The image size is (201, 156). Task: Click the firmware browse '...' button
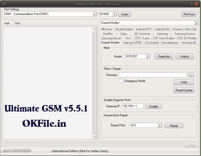click(191, 75)
